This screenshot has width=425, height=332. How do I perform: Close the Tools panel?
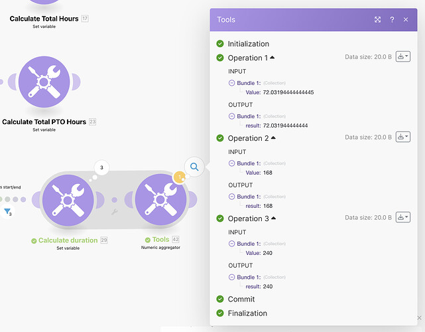[x=406, y=20]
